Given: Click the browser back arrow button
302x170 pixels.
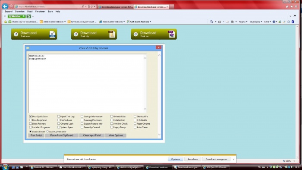Looking at the screenshot, I should [x=5, y=6].
